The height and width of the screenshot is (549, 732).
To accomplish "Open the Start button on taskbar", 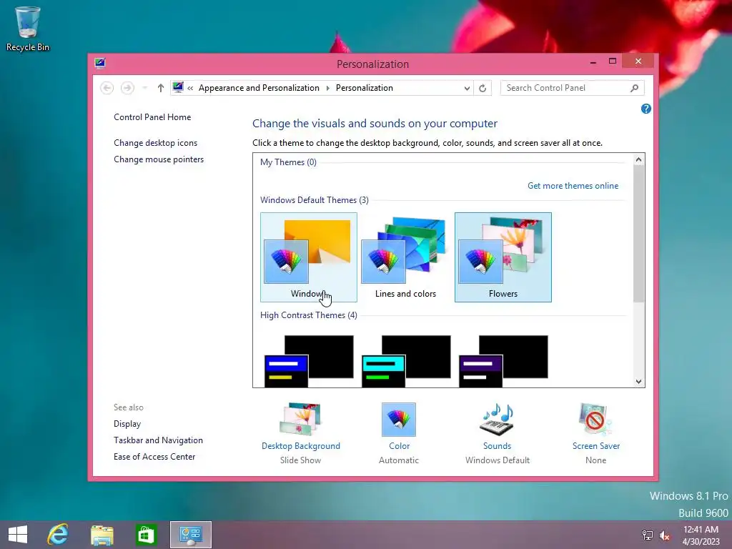I will [x=18, y=535].
